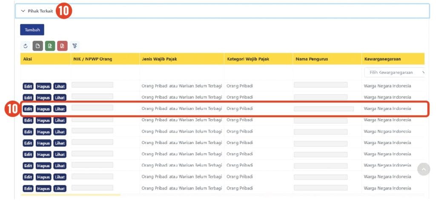Screen dimensions: 436x202
Task: Click Edit in the first table row
Action: (x=28, y=86)
